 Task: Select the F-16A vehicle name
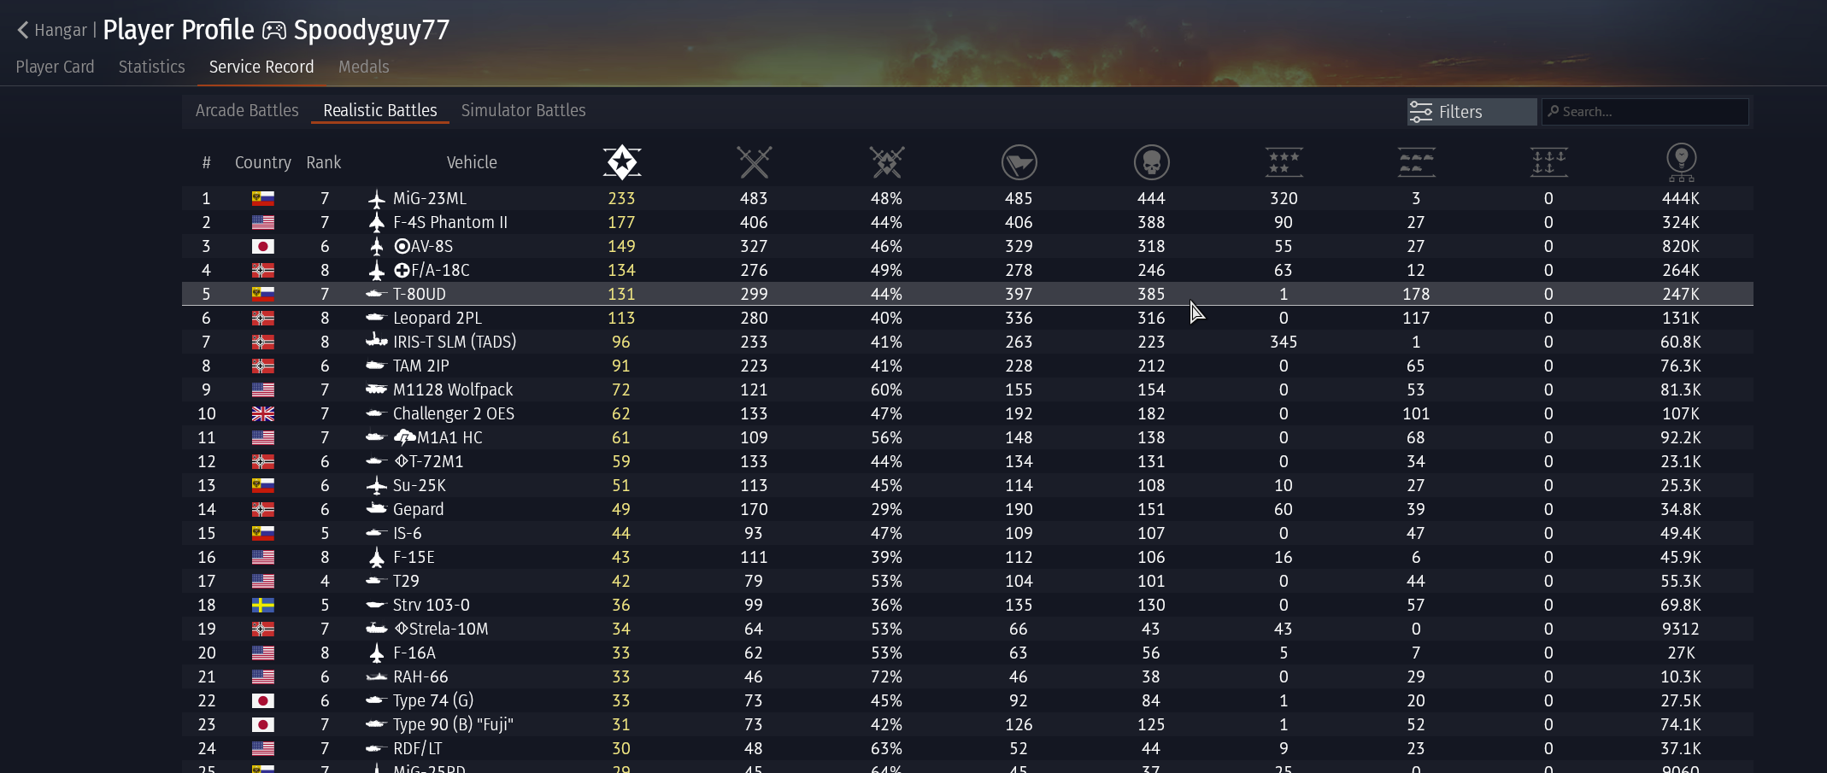(414, 653)
